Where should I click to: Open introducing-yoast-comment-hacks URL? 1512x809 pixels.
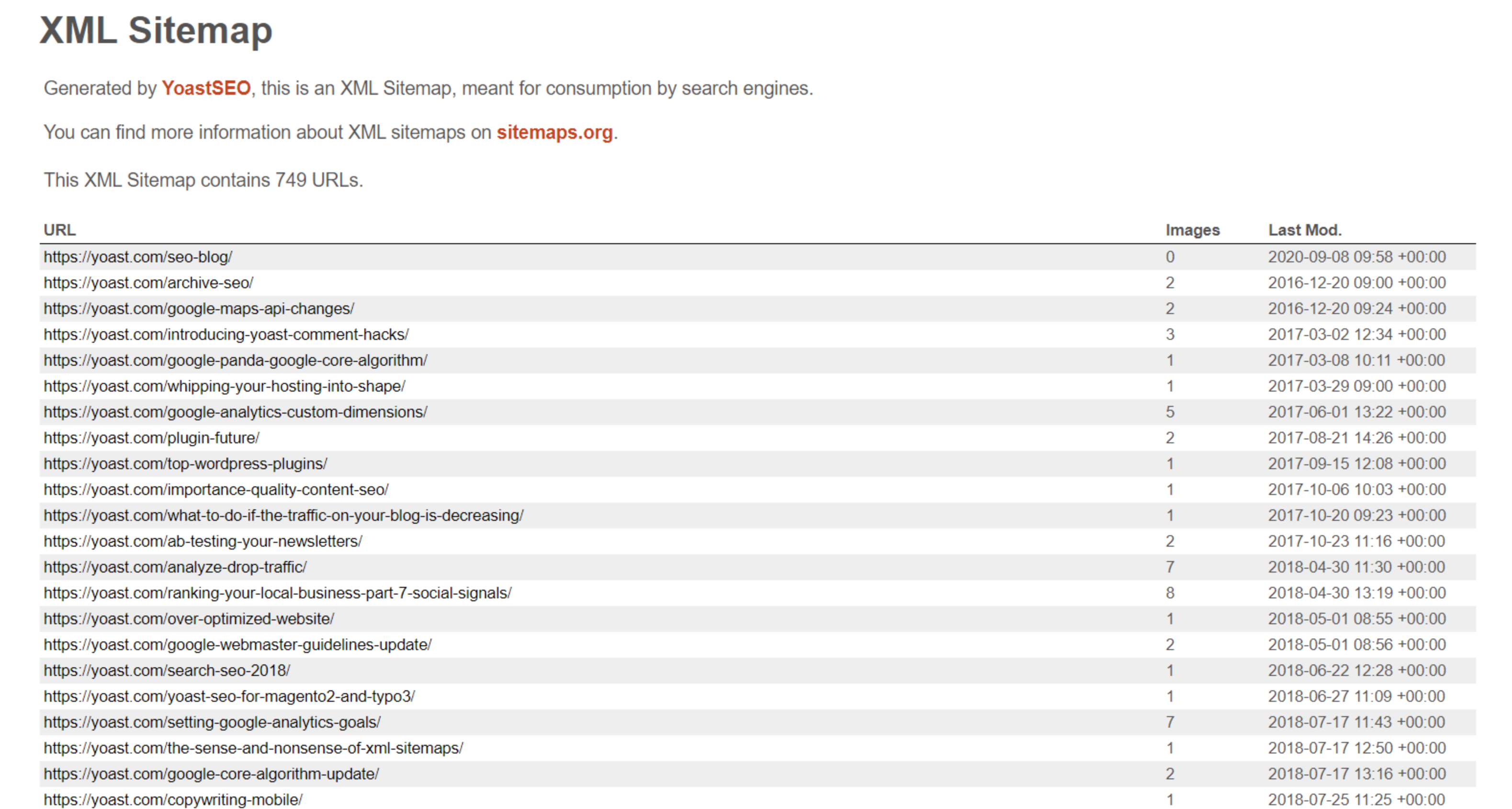click(x=226, y=335)
